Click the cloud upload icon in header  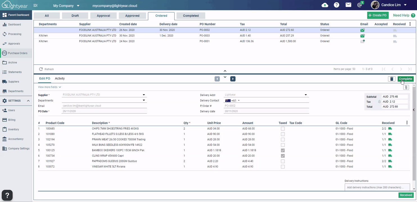point(325,5)
